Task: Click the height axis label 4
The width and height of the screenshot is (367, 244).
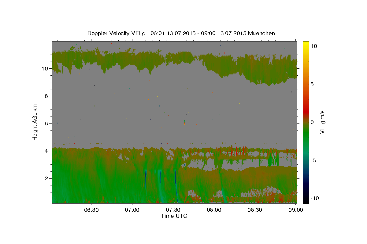Action: [x=46, y=151]
